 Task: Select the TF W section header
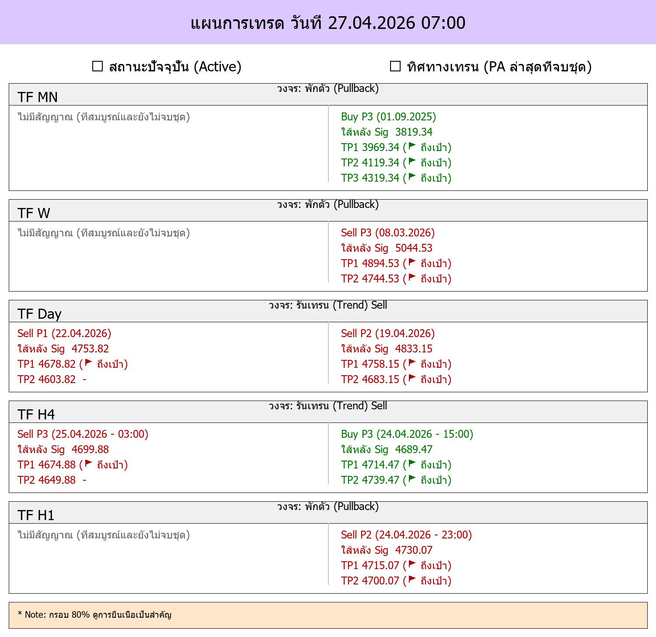click(328, 210)
